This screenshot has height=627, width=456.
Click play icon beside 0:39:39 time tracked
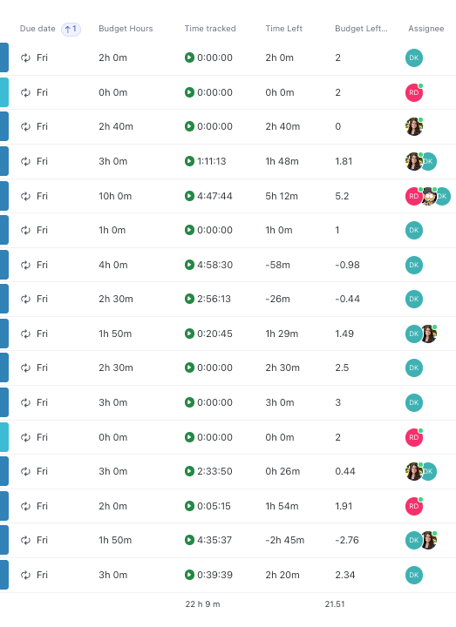coord(189,575)
